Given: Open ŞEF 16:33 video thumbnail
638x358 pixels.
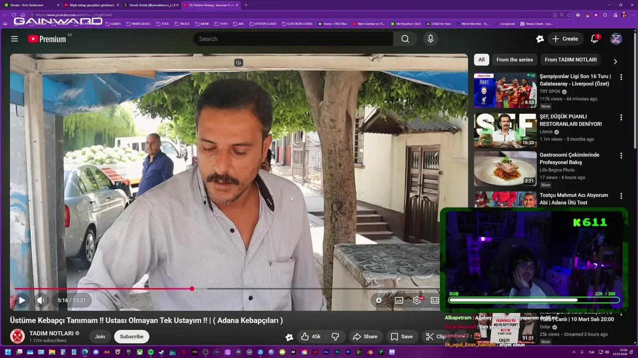Looking at the screenshot, I should pos(505,130).
